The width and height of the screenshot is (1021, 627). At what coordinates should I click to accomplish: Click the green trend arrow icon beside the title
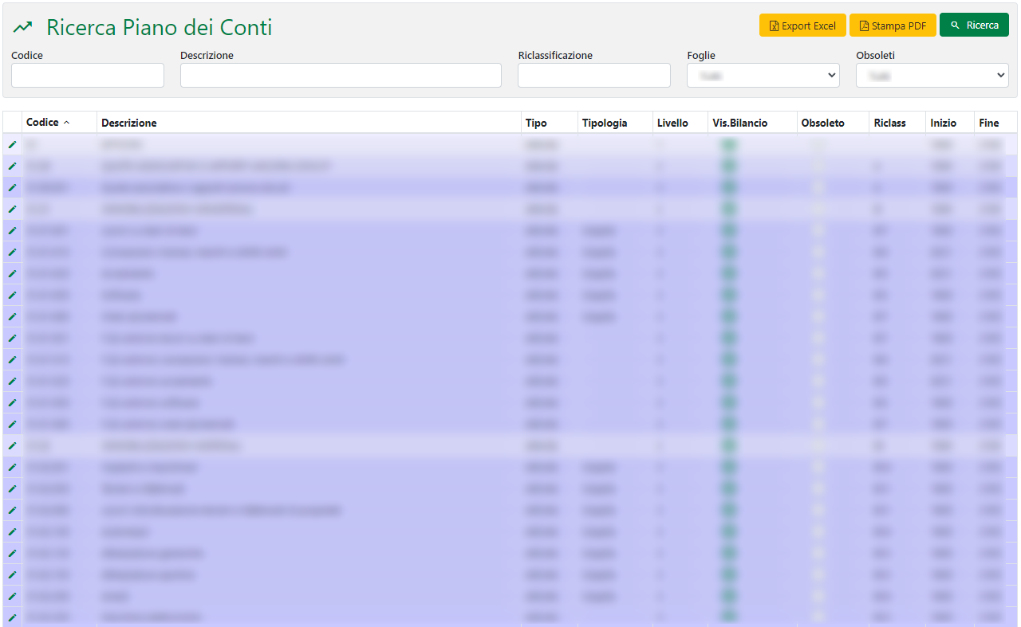tap(23, 28)
